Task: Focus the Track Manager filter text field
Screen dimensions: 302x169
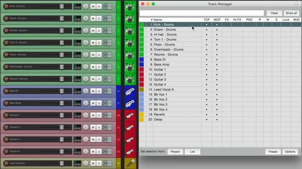Action: tap(201, 13)
